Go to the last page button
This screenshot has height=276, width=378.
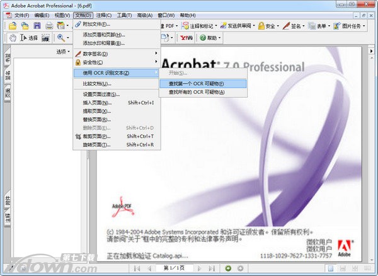click(x=212, y=268)
